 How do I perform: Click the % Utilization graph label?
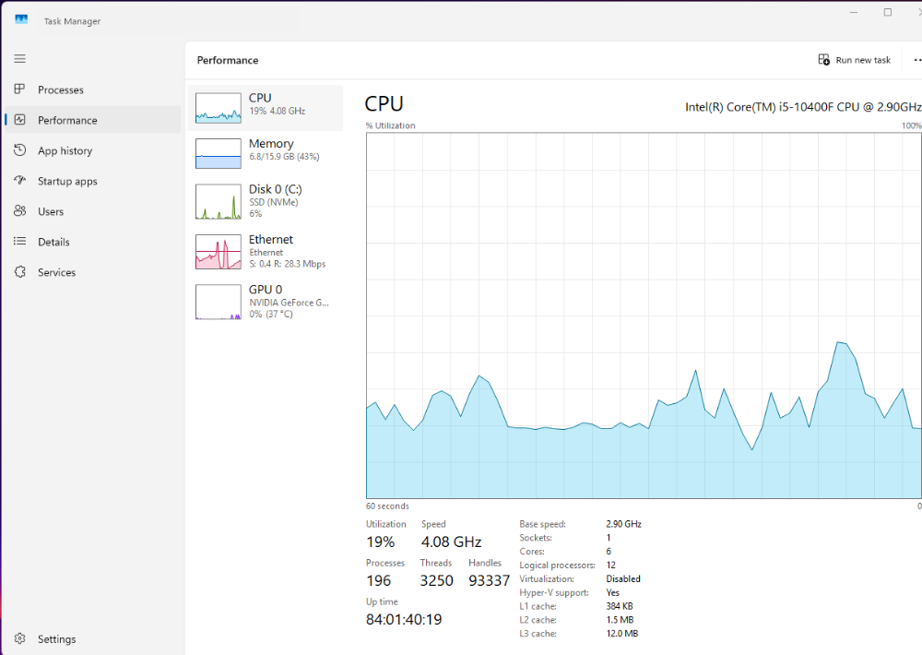point(390,125)
